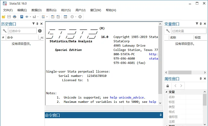This screenshot has height=126, width=208.
Task: Open the Log book icon
Action: (x=21, y=17)
